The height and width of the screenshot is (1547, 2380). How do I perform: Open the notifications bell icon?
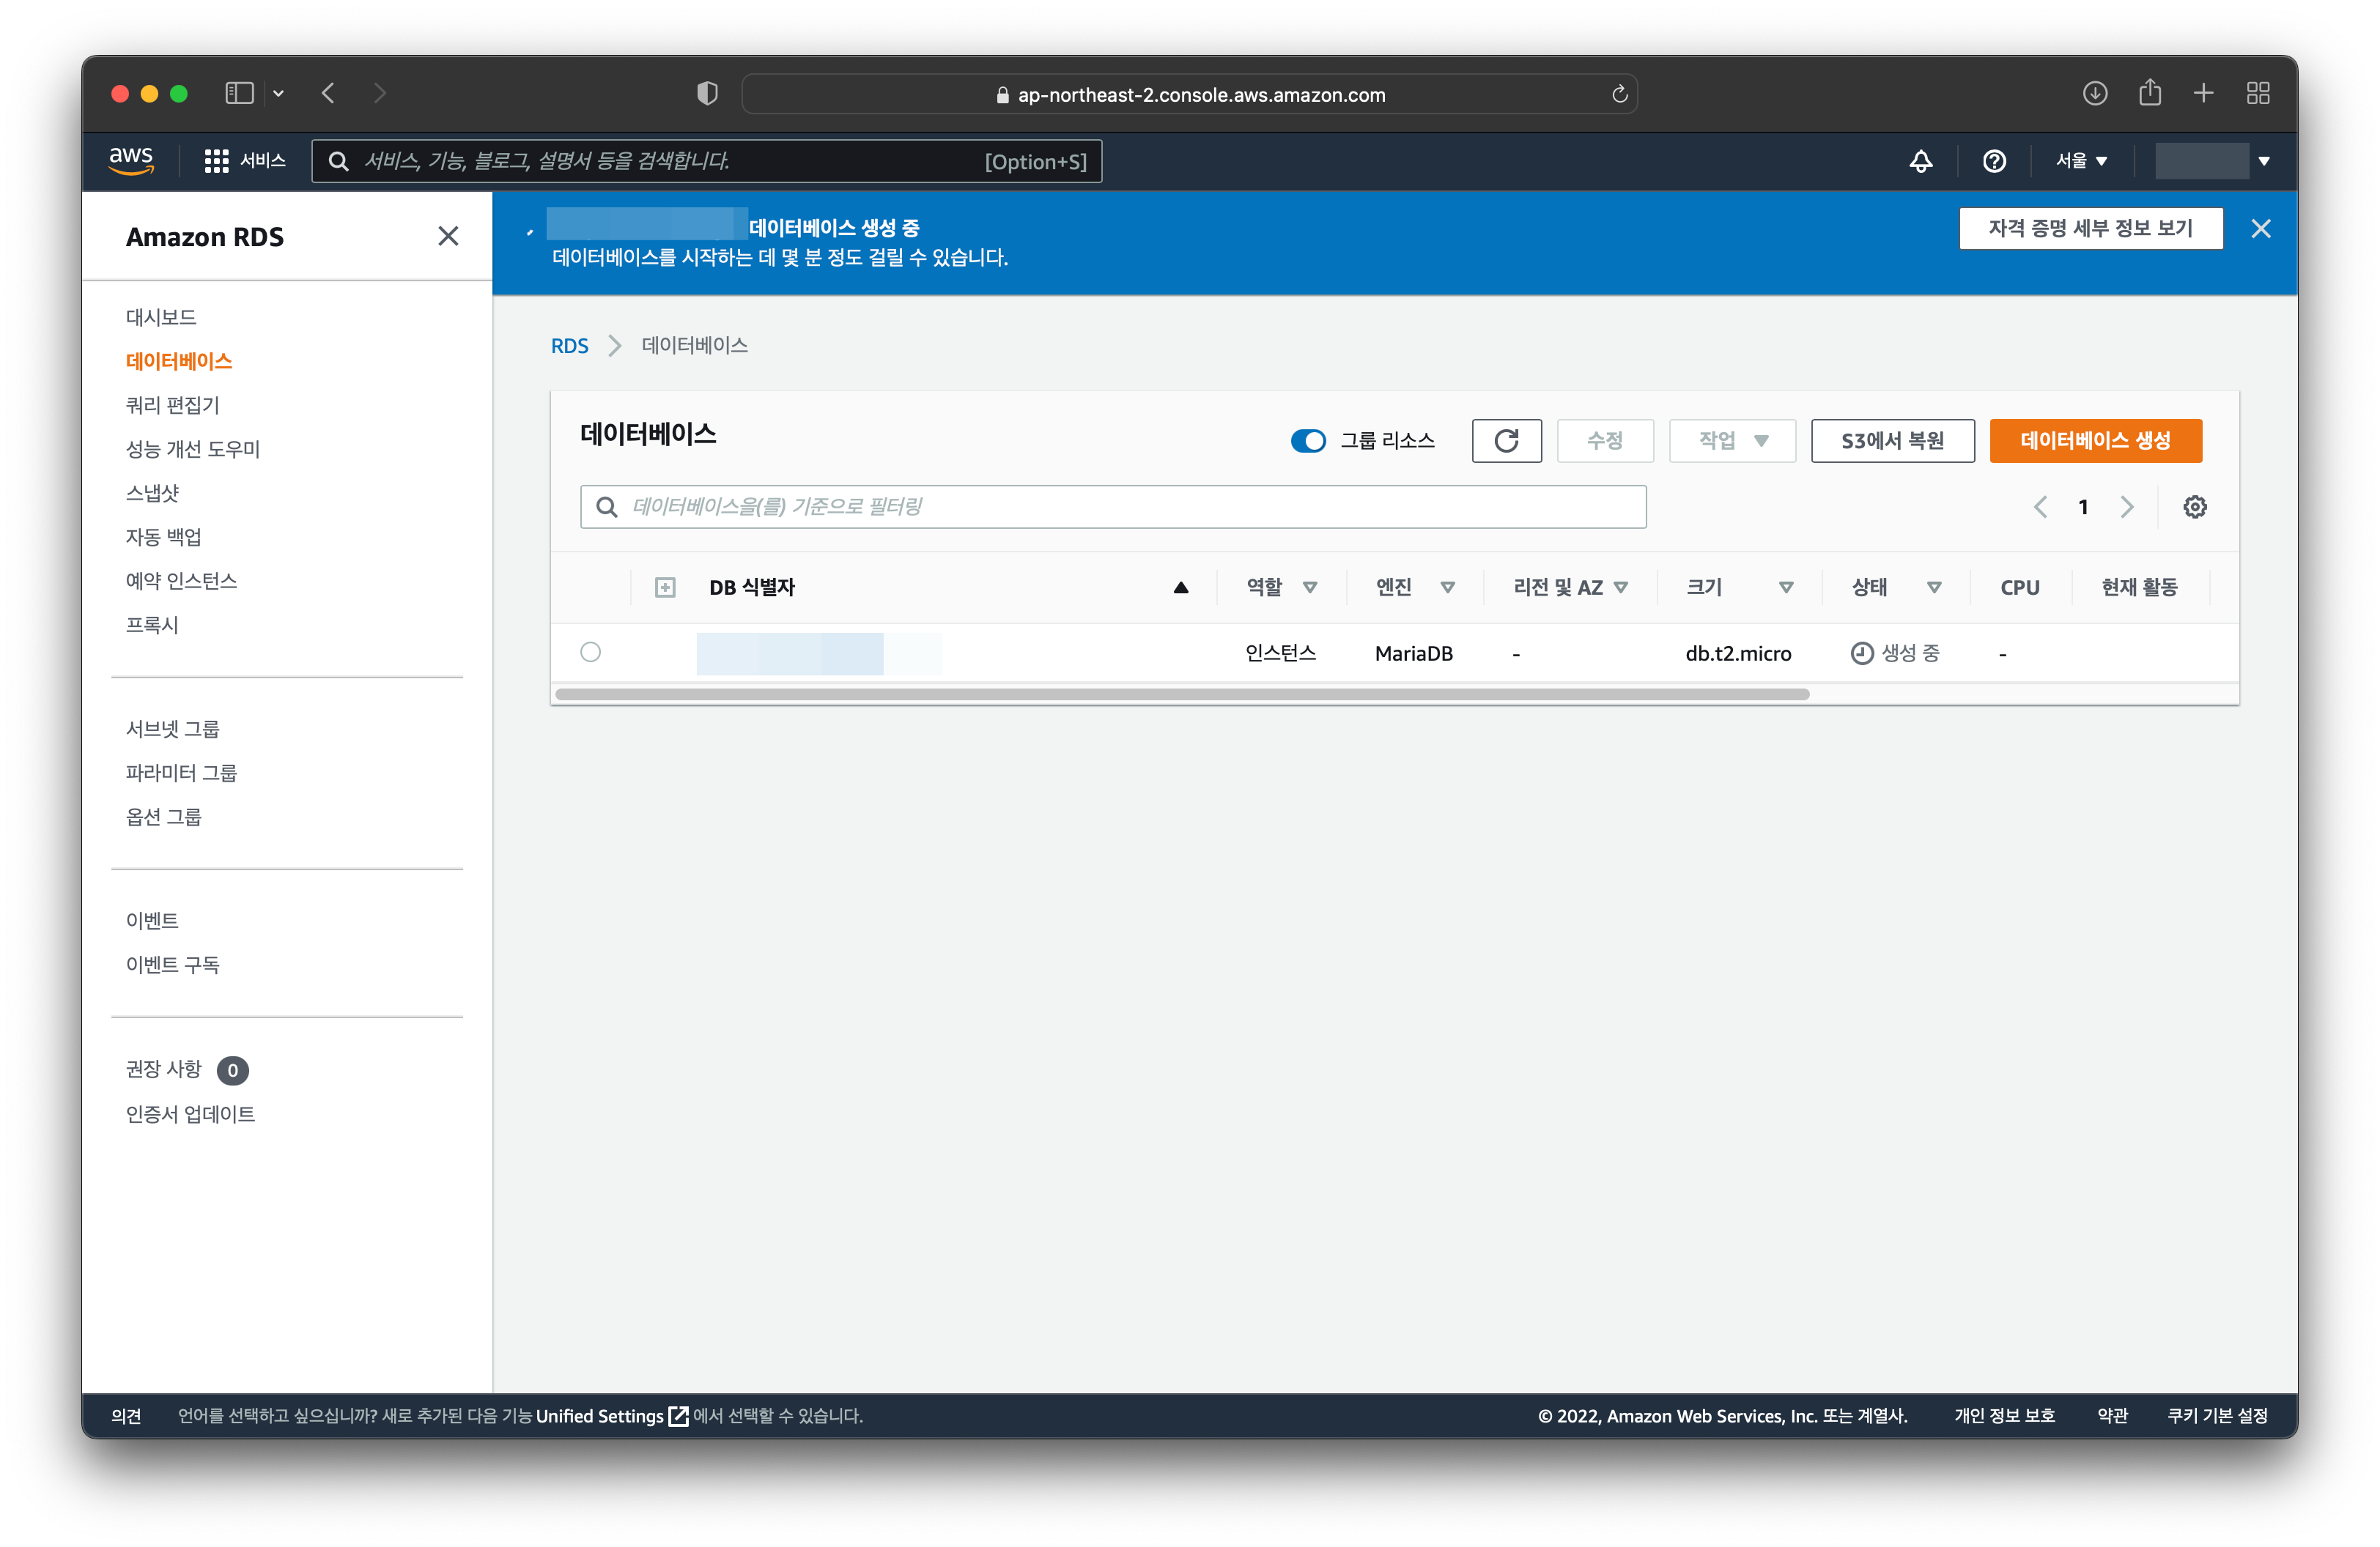(x=1920, y=161)
